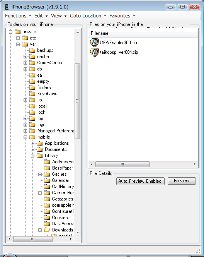
Task: Toggle the Auto Preview Enabled button
Action: click(x=140, y=181)
